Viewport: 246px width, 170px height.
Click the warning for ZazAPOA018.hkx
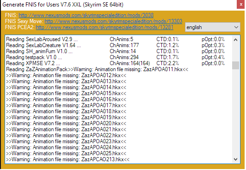pyautogui.click(x=66, y=111)
